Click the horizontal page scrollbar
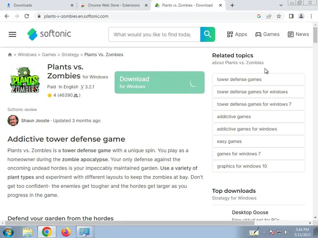The image size is (318, 238). click(x=130, y=223)
